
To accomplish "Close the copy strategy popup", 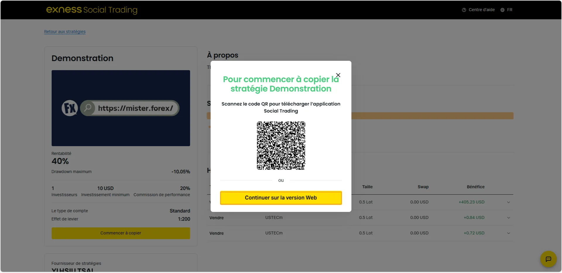I will [338, 75].
